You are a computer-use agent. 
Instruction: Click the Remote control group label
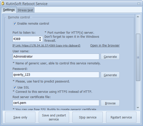(19, 17)
